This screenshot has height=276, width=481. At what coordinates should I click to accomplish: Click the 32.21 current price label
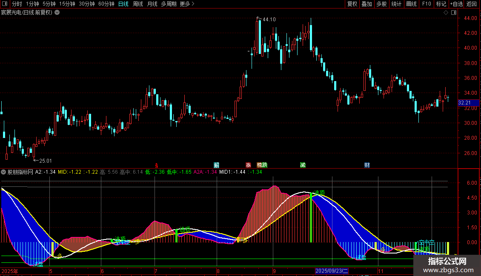[x=464, y=103]
